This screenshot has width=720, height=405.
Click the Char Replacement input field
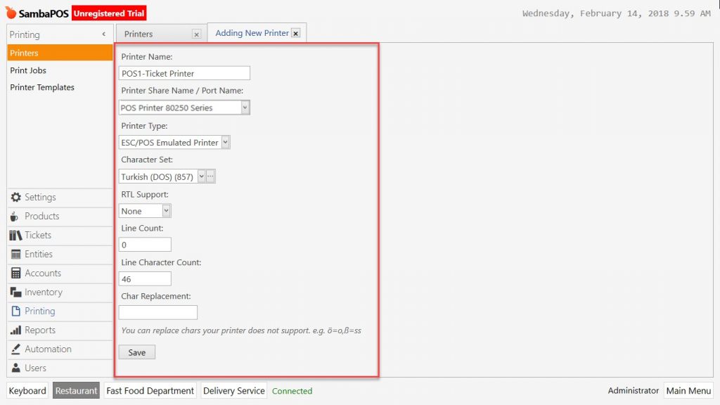158,312
